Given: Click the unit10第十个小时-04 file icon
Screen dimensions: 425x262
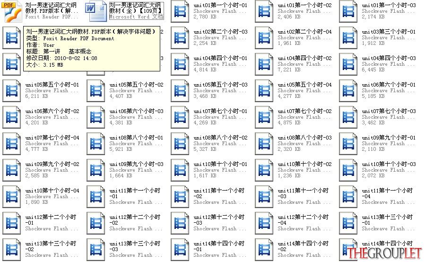Looking at the screenshot, I should tap(12, 197).
